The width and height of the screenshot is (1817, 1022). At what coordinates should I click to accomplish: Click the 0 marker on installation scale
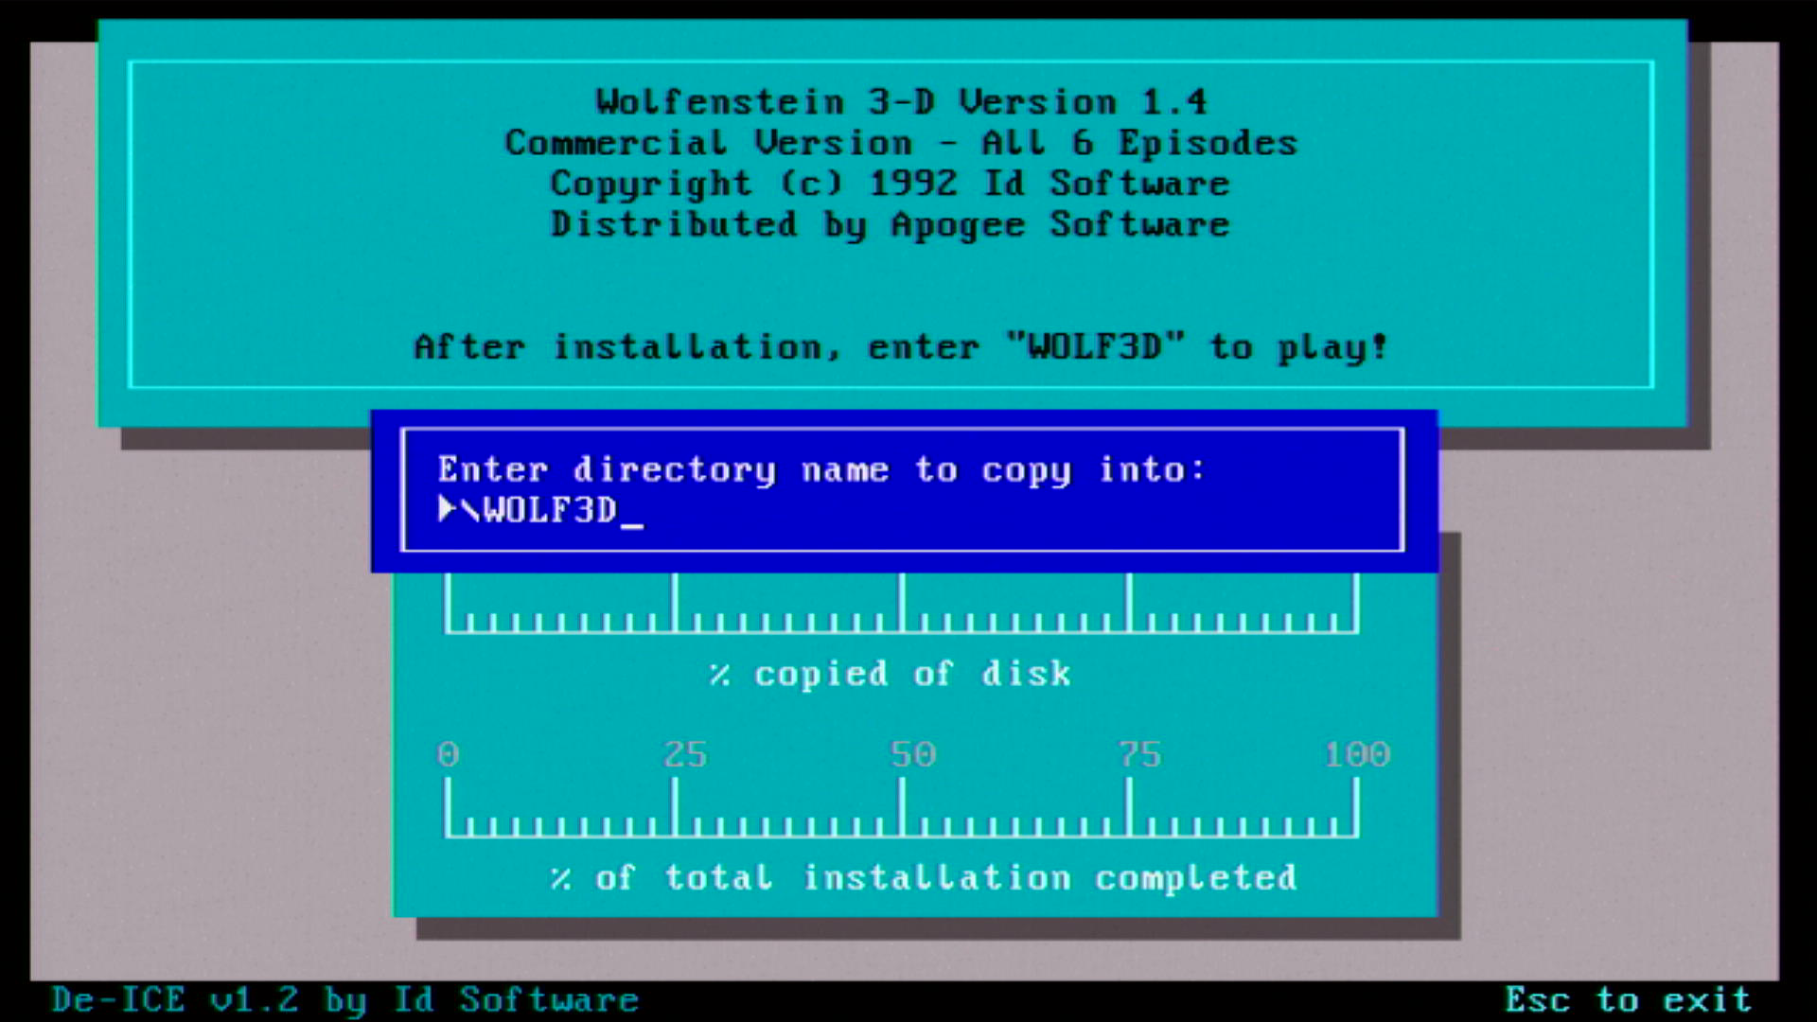tap(448, 754)
